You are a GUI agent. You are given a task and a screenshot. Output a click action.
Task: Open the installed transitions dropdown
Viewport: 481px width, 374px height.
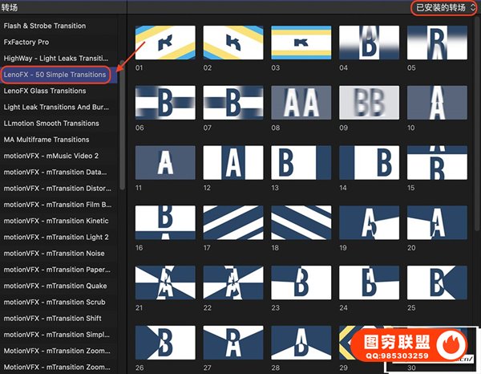coord(444,8)
